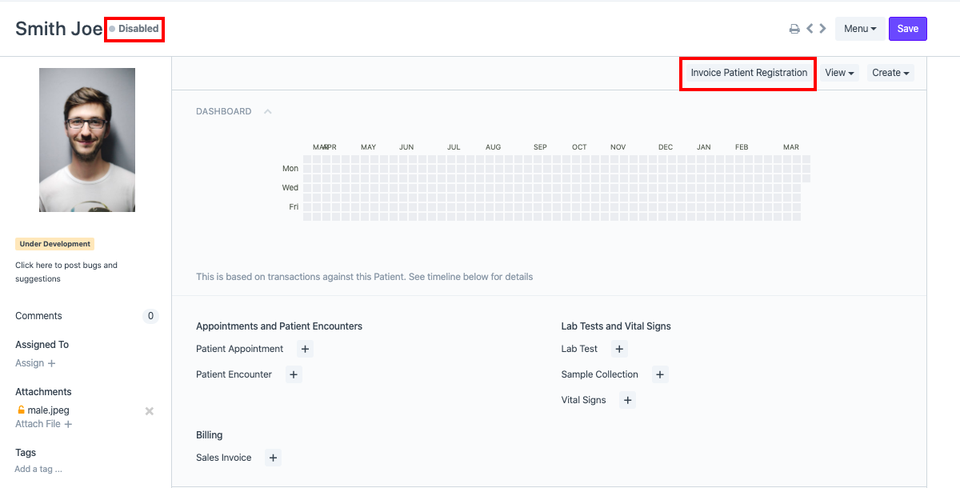
Task: Create Sales Invoice using plus icon
Action: 273,458
